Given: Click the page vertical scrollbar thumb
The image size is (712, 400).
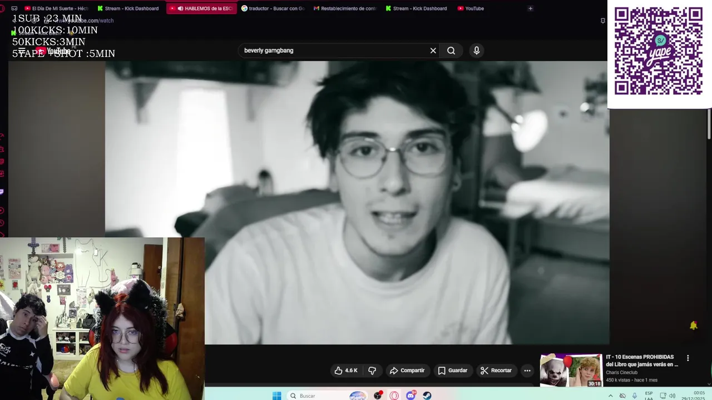Looking at the screenshot, I should [709, 124].
